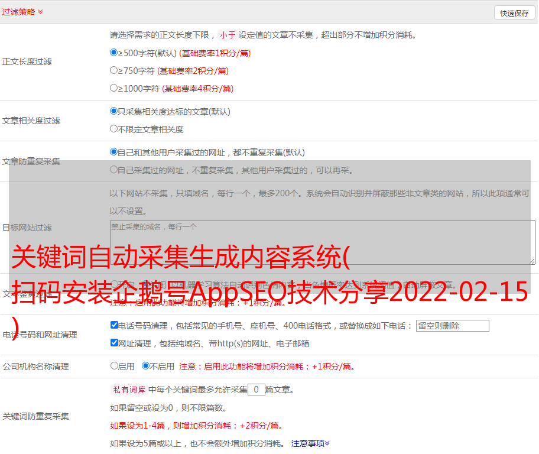This screenshot has width=539, height=454.
Task: Choose 只采集相关度达标的文章 radio option
Action: (x=113, y=111)
